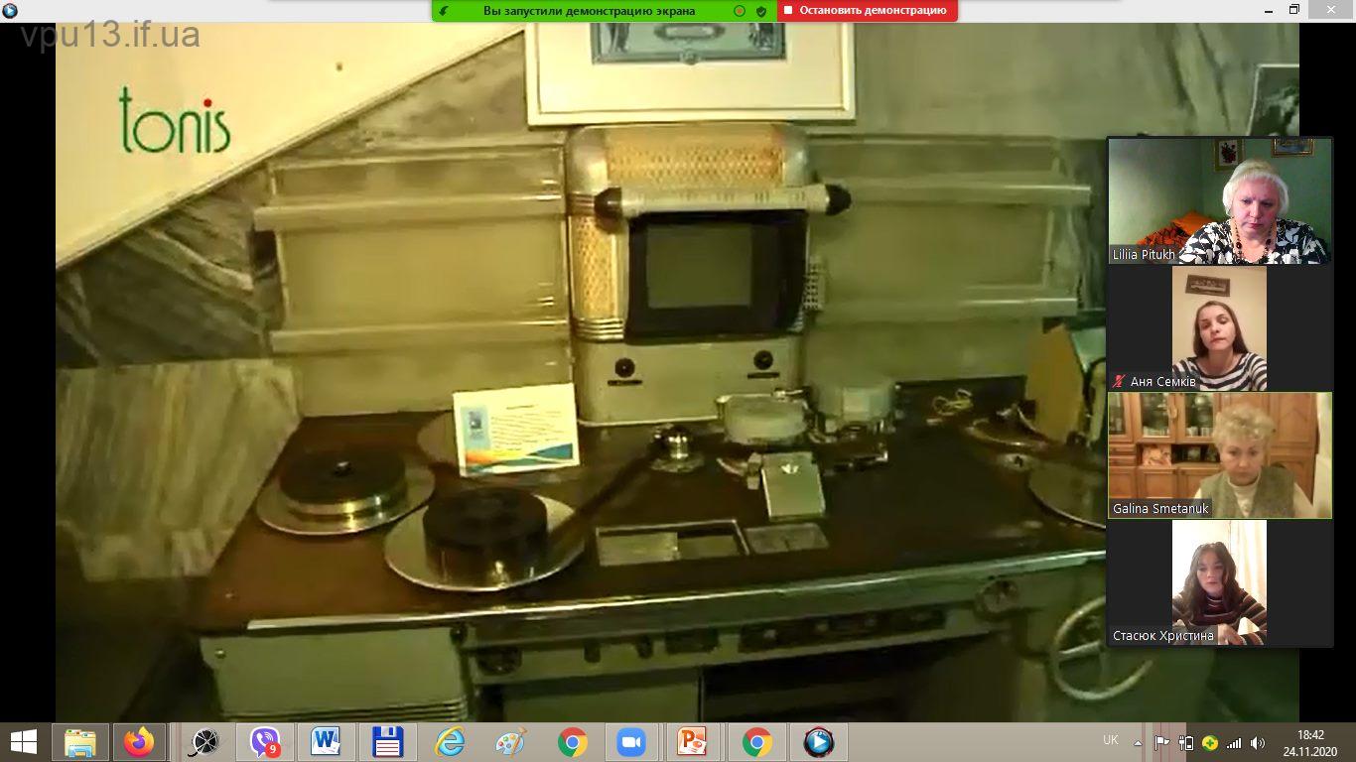This screenshot has height=762, width=1356.
Task: Select Galina Smetanuk video thumbnail
Action: pos(1219,454)
